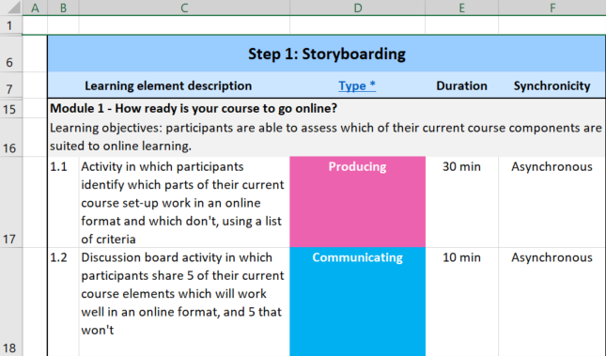Screen dimensions: 606x356
Task: Select row 6 header
Action: coord(11,54)
